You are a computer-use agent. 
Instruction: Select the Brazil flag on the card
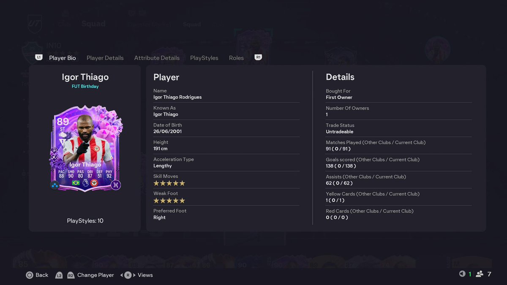76,183
